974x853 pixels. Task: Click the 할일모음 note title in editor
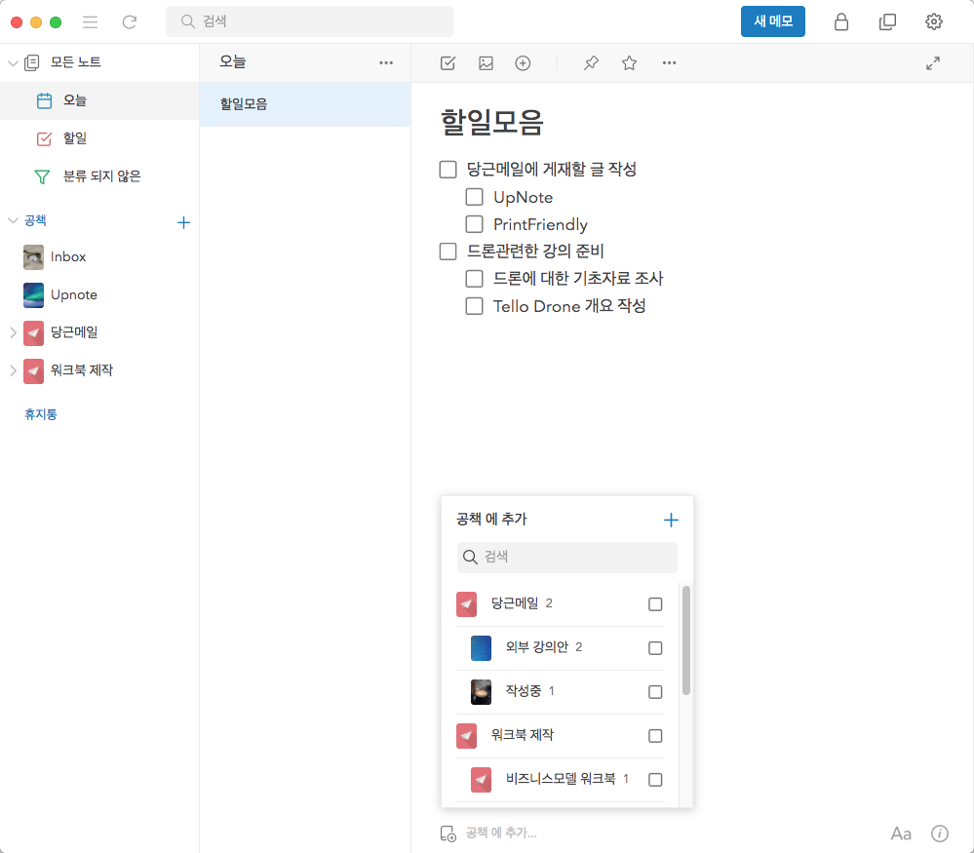click(492, 122)
